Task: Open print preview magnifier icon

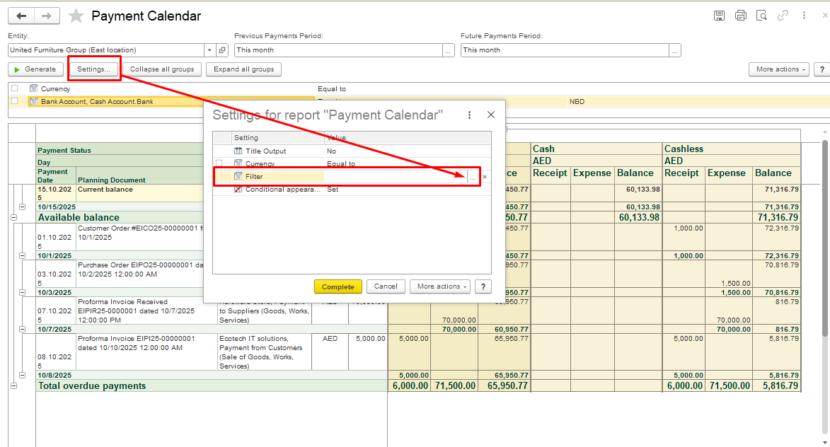Action: pyautogui.click(x=761, y=16)
